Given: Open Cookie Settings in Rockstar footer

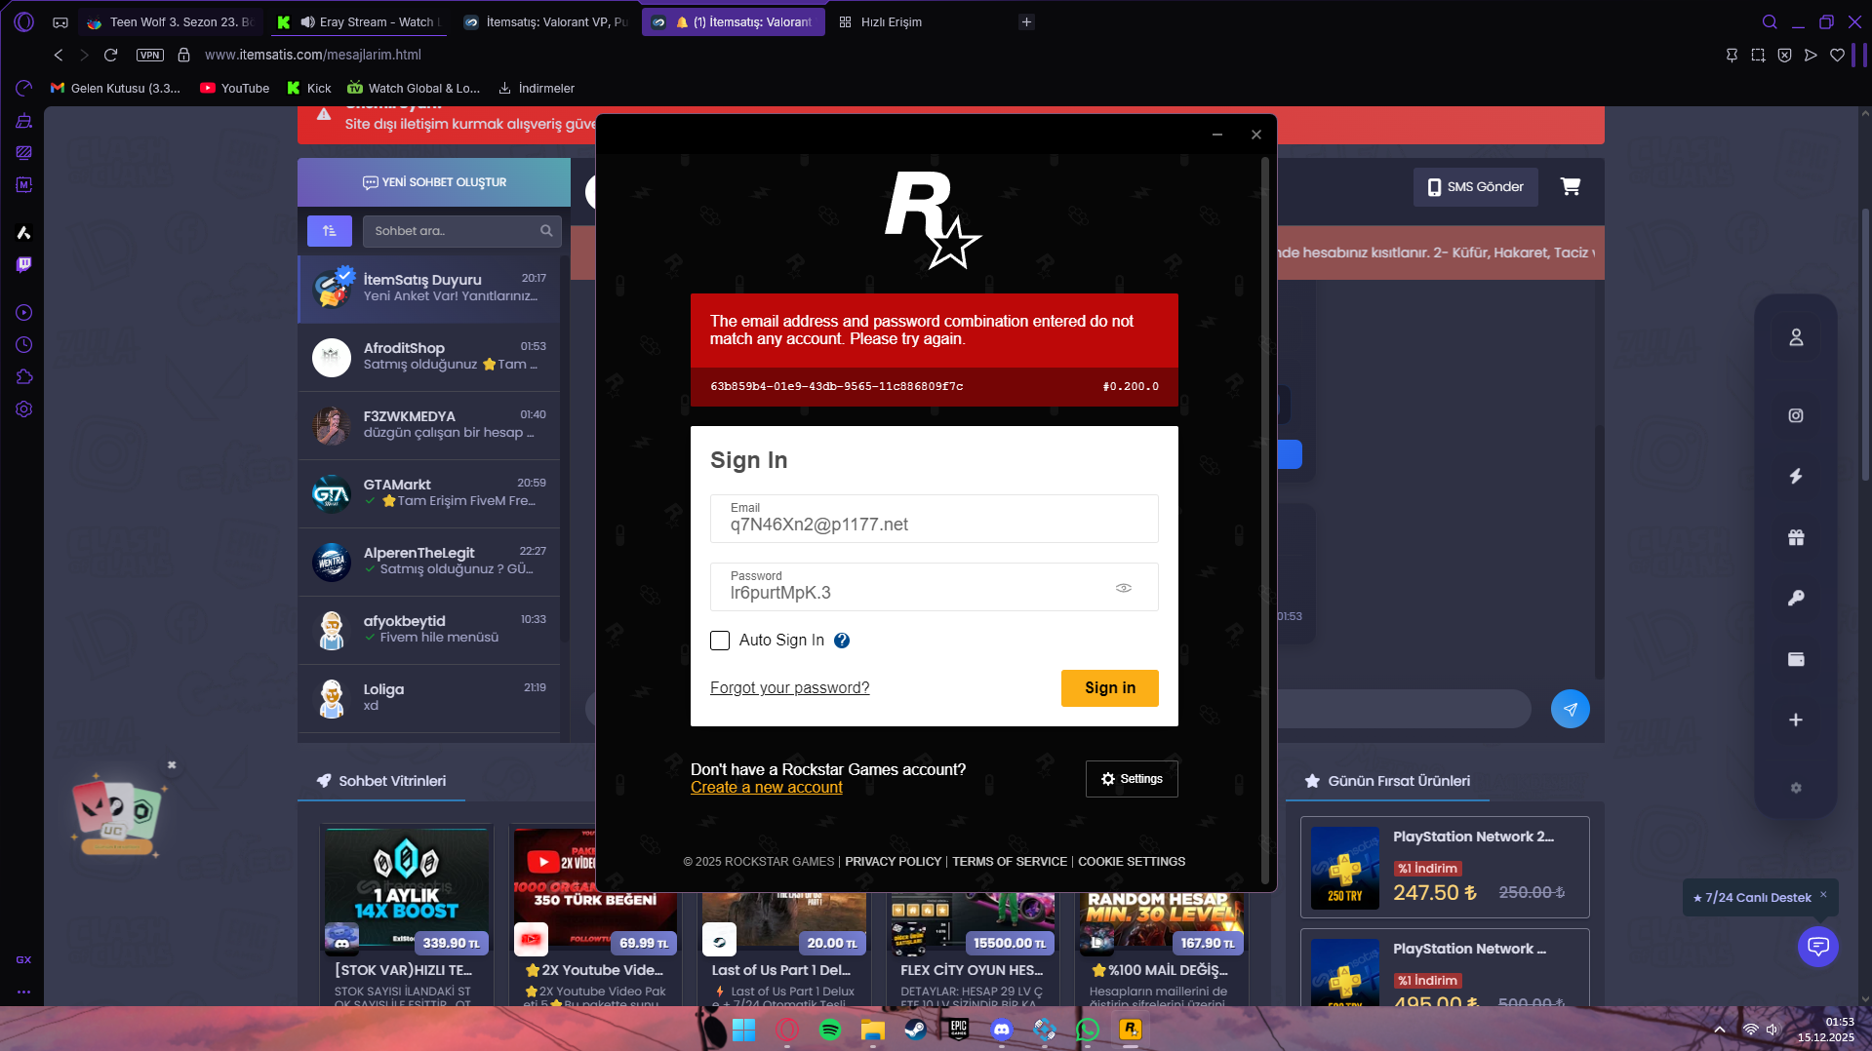Looking at the screenshot, I should [1132, 862].
